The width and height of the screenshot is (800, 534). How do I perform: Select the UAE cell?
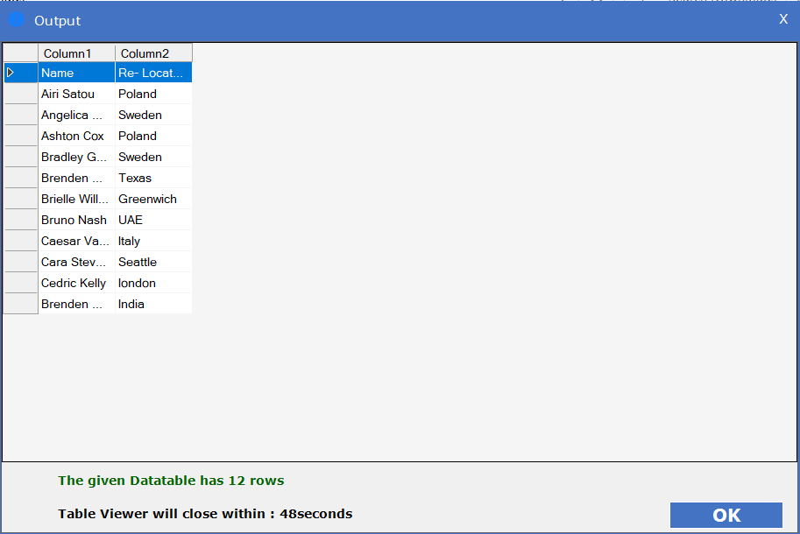[x=153, y=220]
